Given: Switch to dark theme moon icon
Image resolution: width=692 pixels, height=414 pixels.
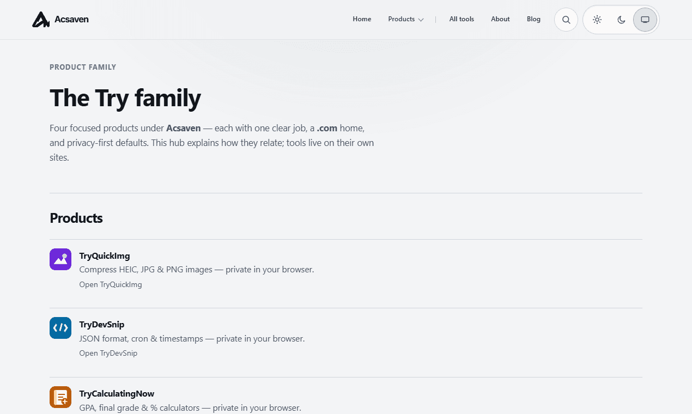Looking at the screenshot, I should tap(621, 20).
